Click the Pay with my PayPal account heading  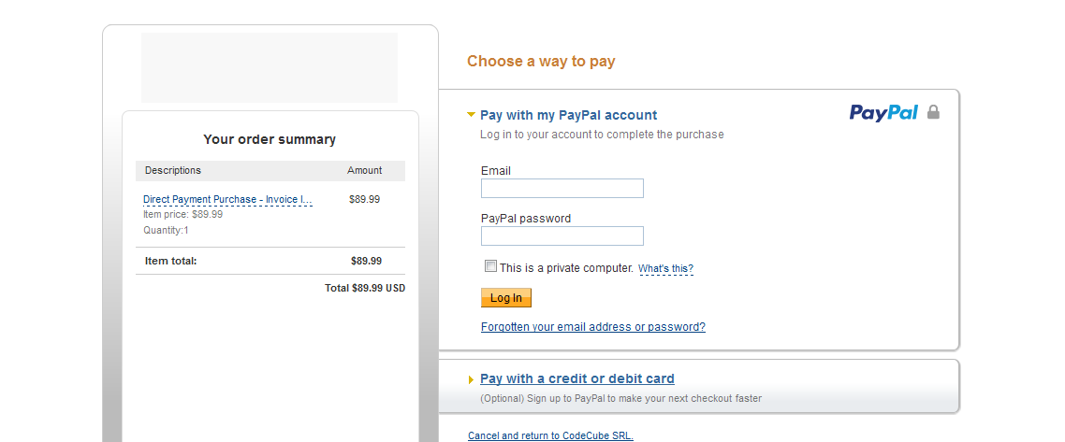(x=568, y=115)
